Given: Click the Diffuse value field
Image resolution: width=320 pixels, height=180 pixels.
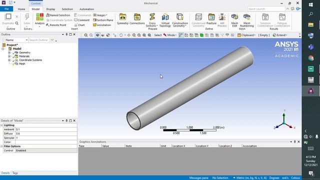Looking at the screenshot, I should pyautogui.click(x=46, y=133).
